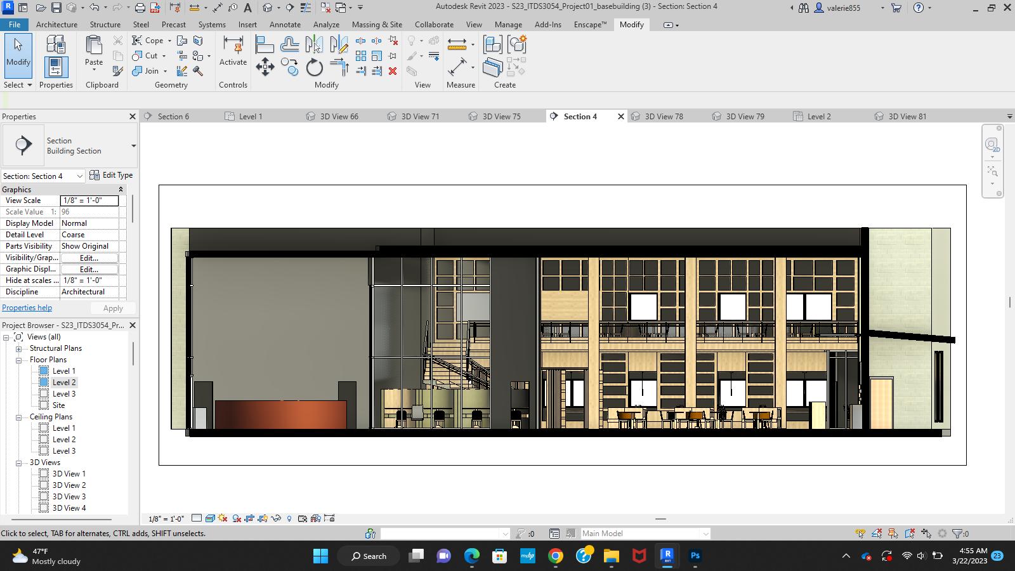This screenshot has width=1015, height=571.
Task: Switch to the 3D View 75 tab
Action: pos(501,117)
